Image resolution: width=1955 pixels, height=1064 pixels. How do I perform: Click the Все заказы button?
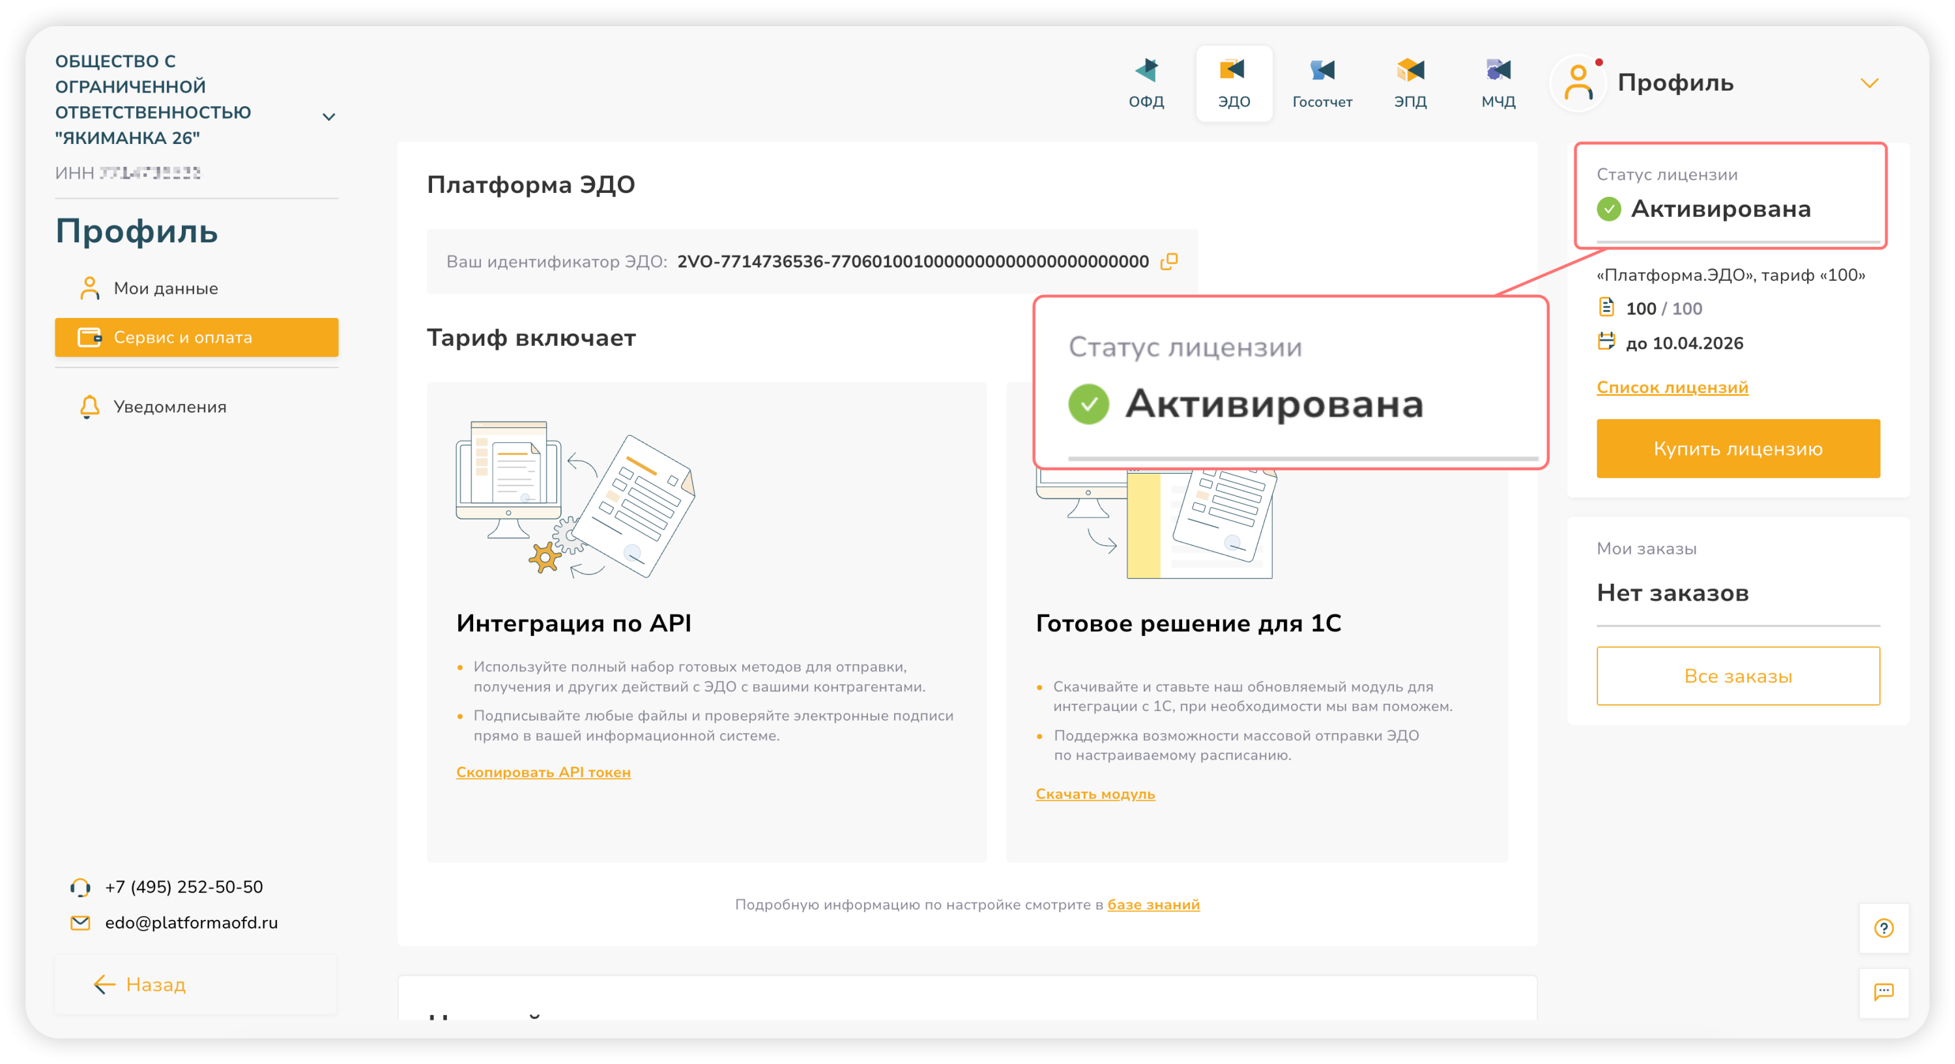pos(1738,676)
